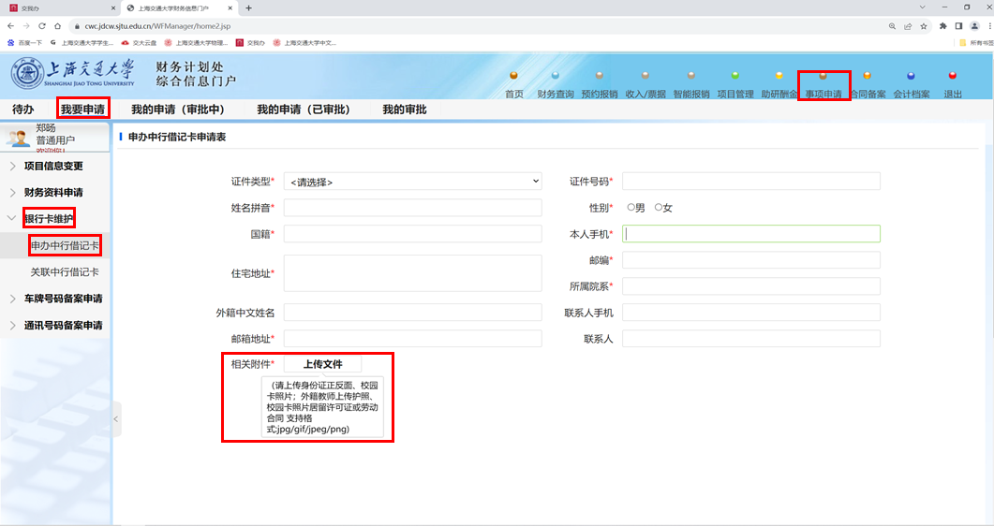Select the 男 gender radio button
Screen dimensions: 994x526
(631, 207)
